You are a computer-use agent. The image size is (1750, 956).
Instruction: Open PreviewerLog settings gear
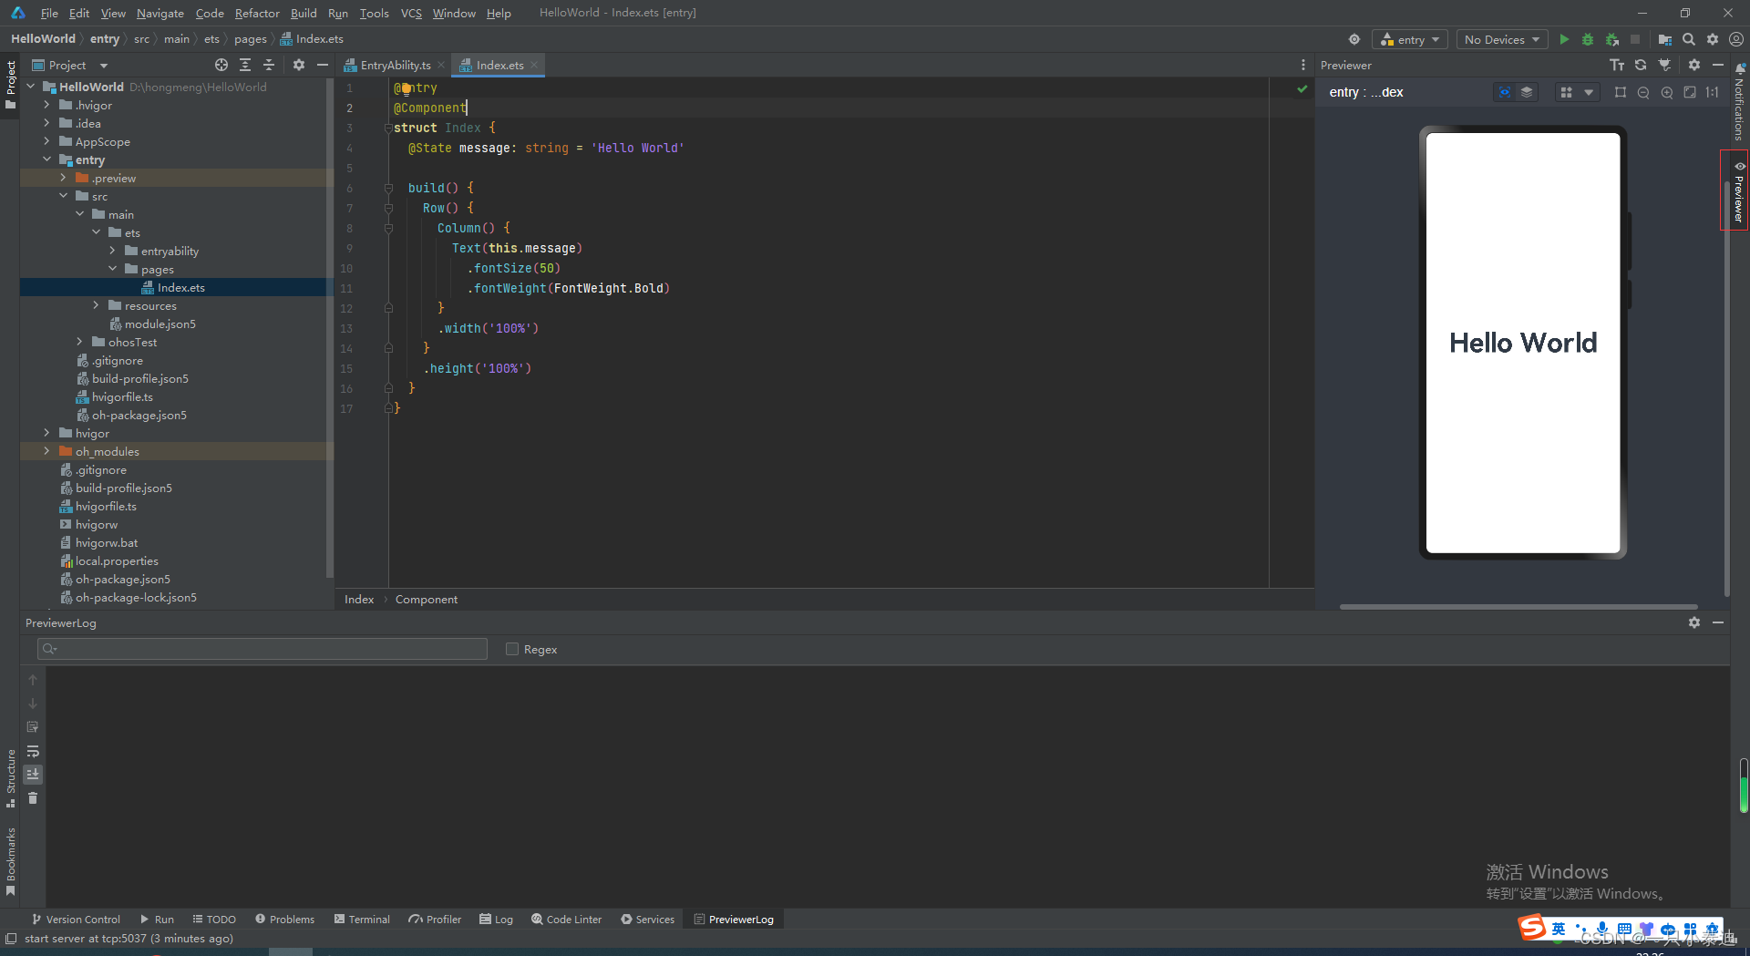coord(1694,622)
